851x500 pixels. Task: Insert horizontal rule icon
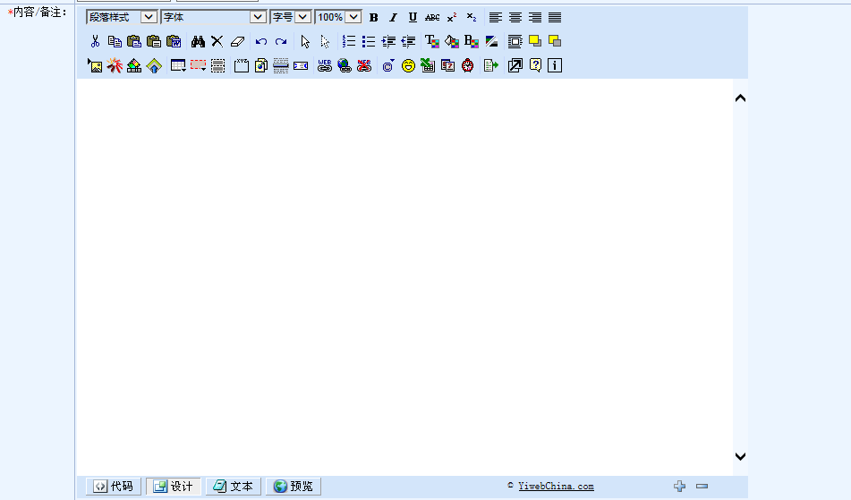pyautogui.click(x=281, y=65)
